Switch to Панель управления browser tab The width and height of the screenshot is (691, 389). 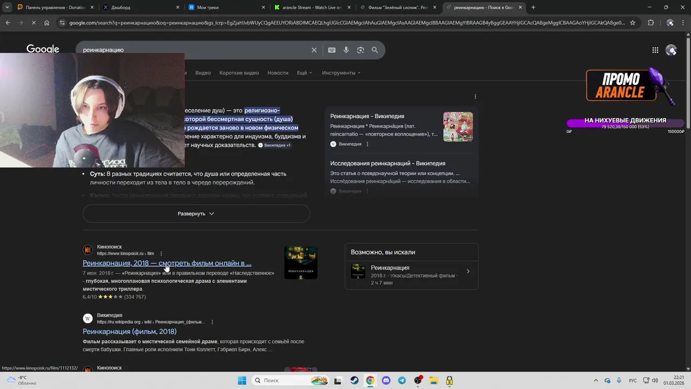[x=55, y=7]
